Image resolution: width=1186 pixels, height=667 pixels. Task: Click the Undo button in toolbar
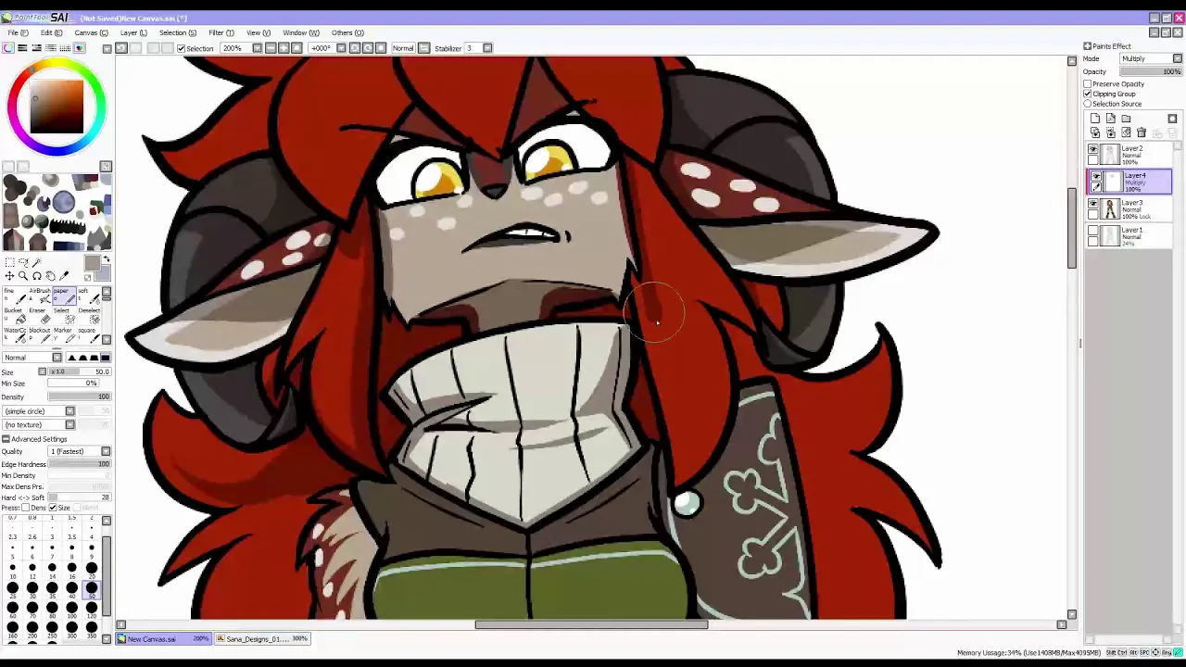[121, 48]
